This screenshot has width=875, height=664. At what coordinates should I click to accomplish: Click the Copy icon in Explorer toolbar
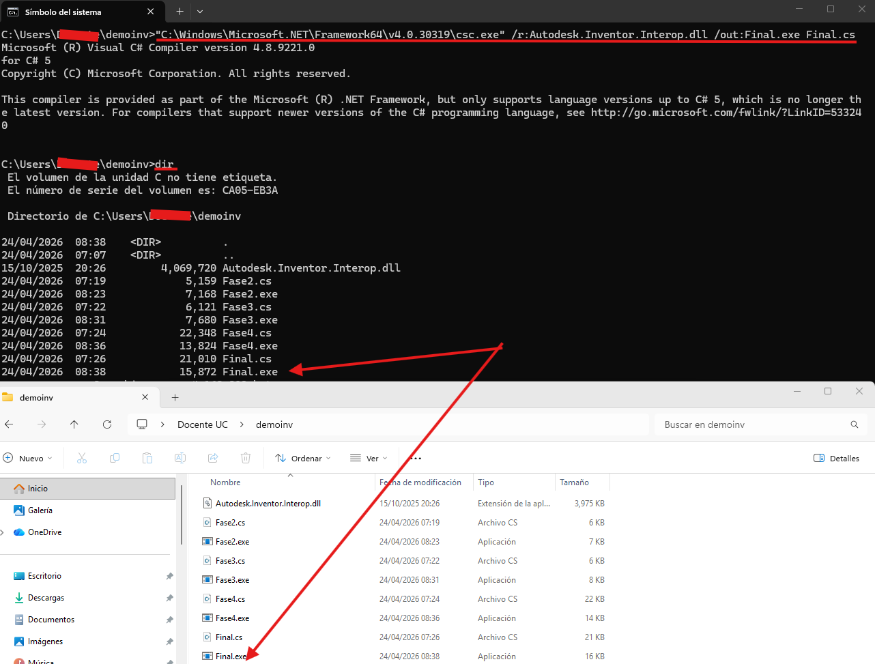click(x=115, y=459)
